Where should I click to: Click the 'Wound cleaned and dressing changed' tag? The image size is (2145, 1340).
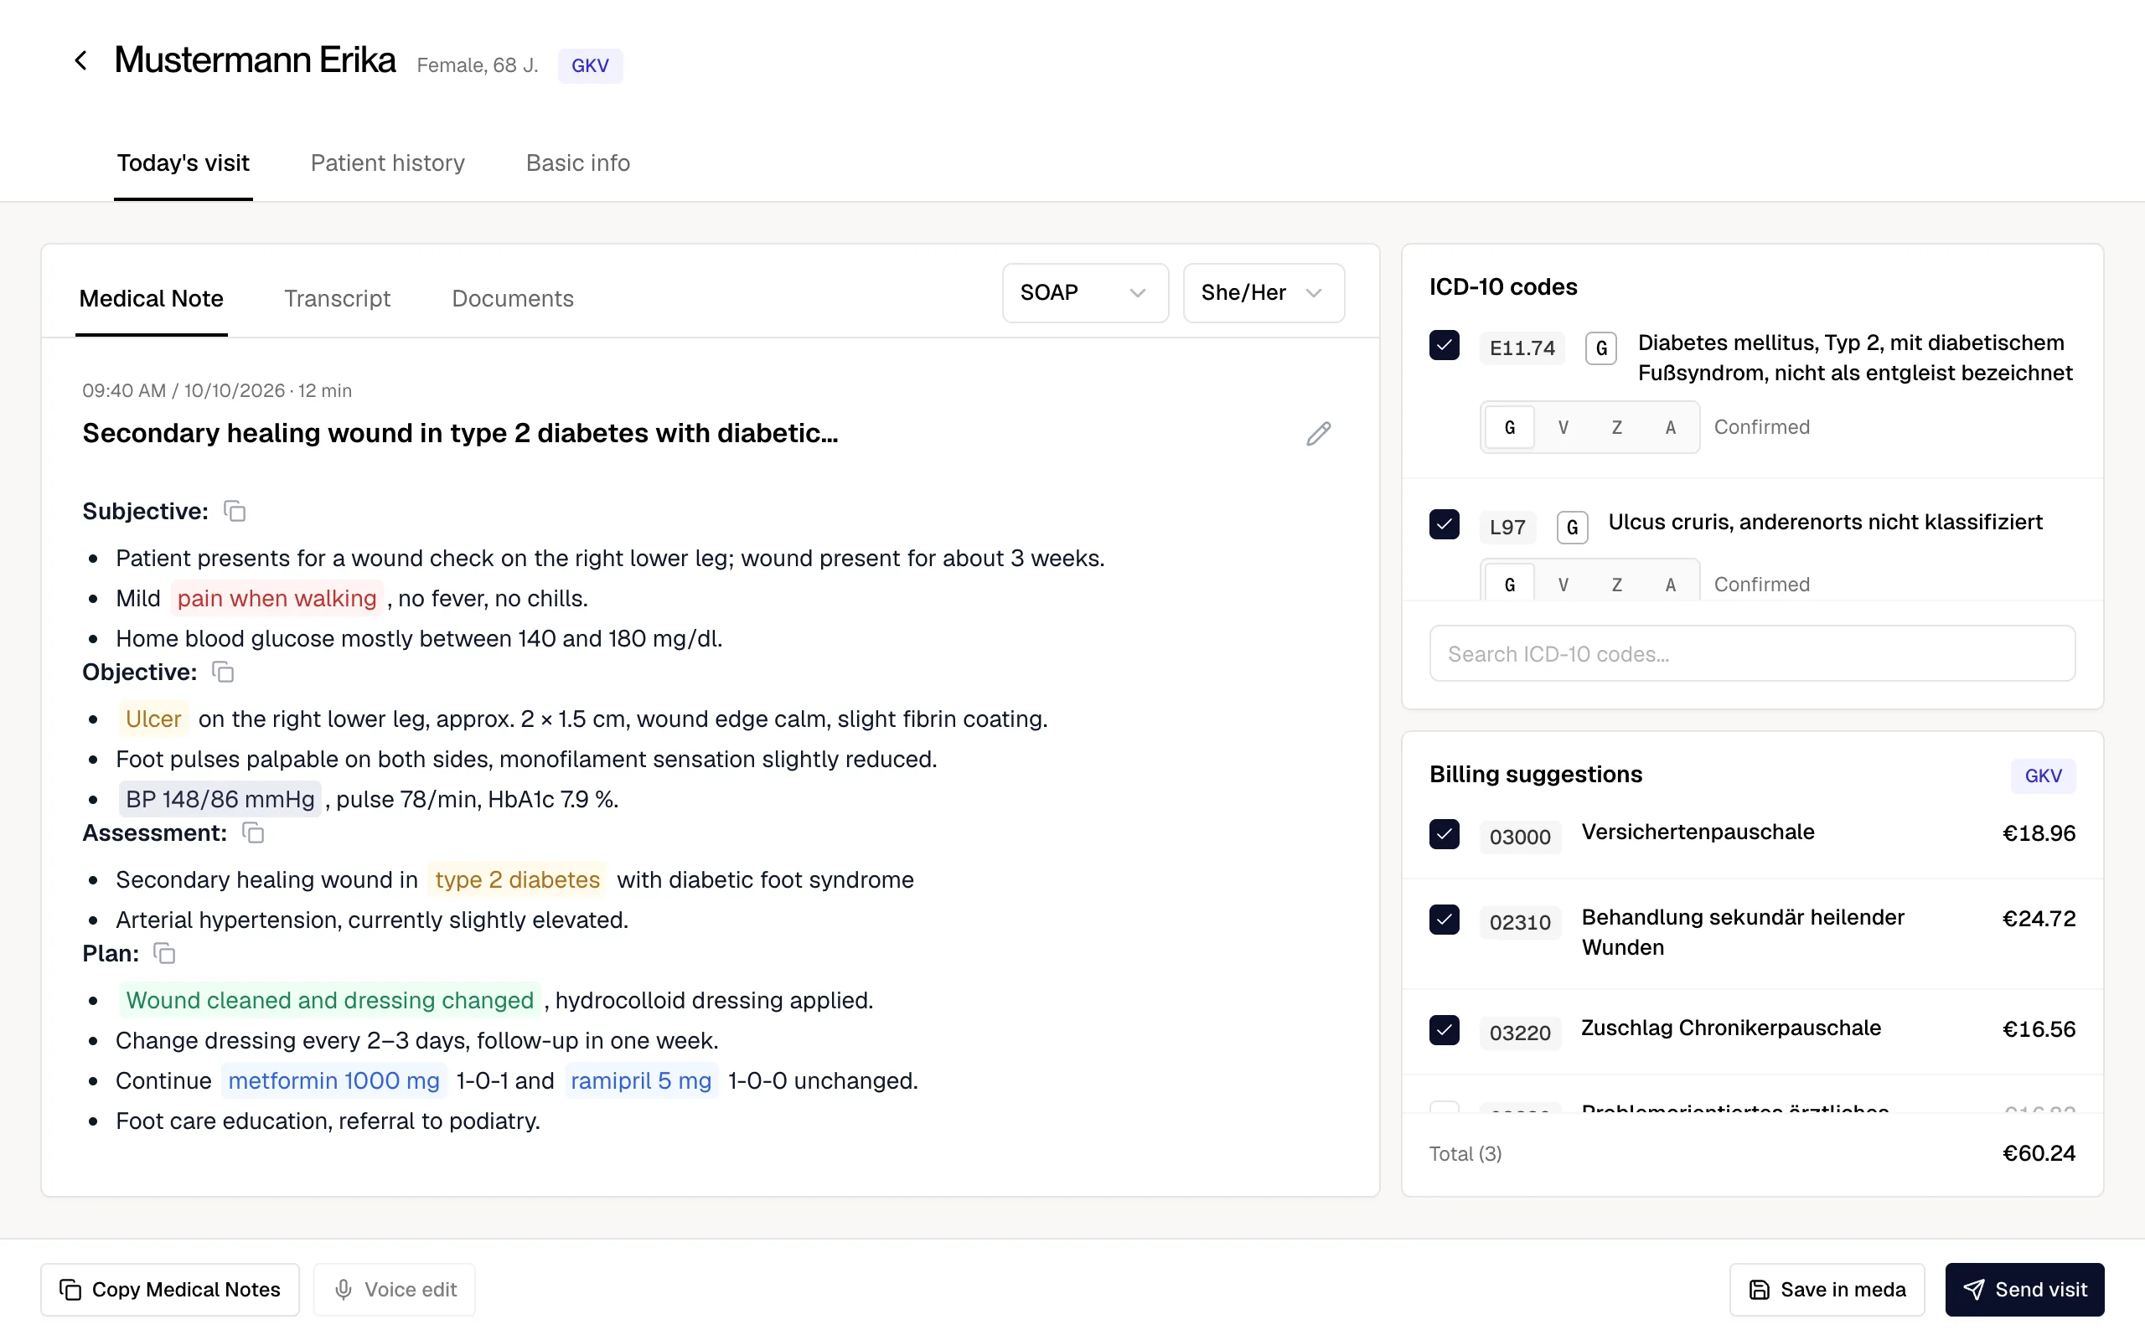330,1001
